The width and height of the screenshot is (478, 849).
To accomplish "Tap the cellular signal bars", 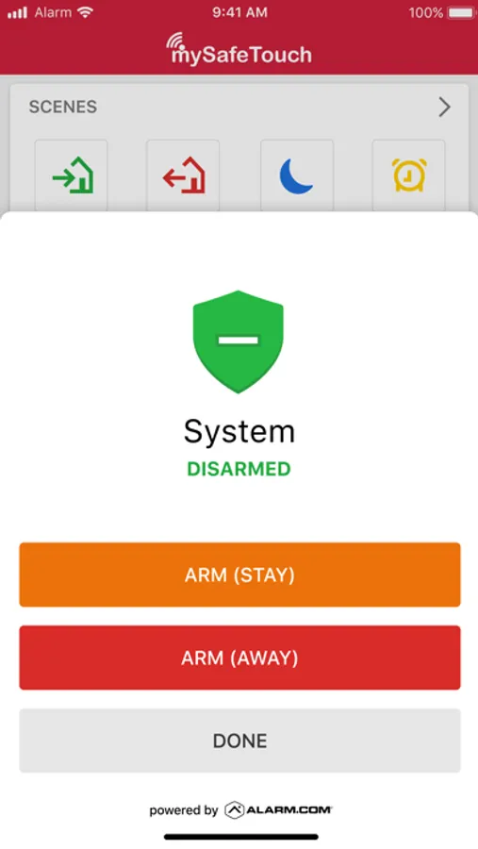I will click(x=17, y=13).
